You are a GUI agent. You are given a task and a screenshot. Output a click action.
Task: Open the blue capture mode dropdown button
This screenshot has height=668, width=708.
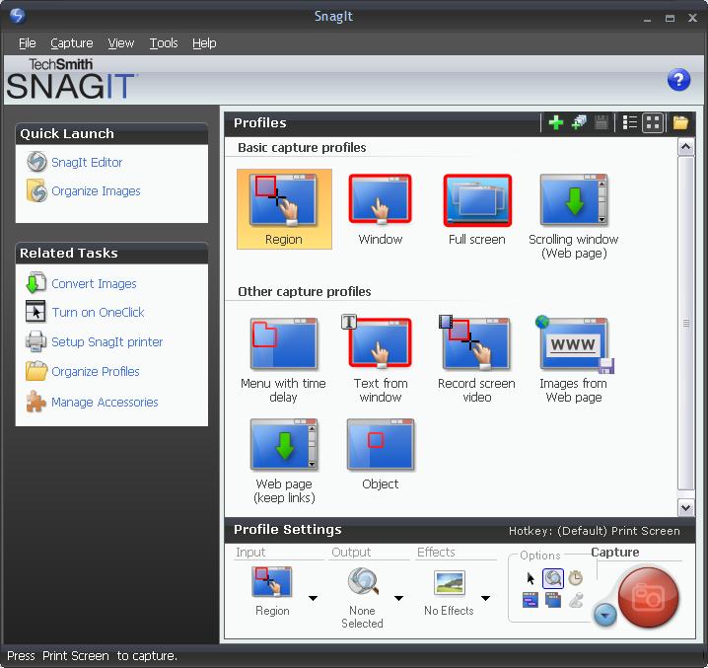click(x=605, y=615)
